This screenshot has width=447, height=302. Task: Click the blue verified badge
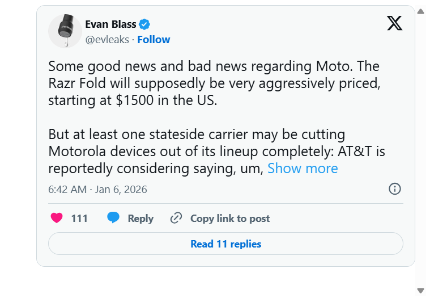[145, 24]
